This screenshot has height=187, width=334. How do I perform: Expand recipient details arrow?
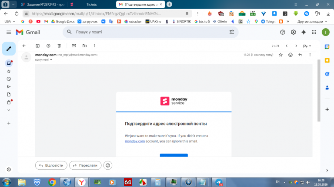click(51, 60)
